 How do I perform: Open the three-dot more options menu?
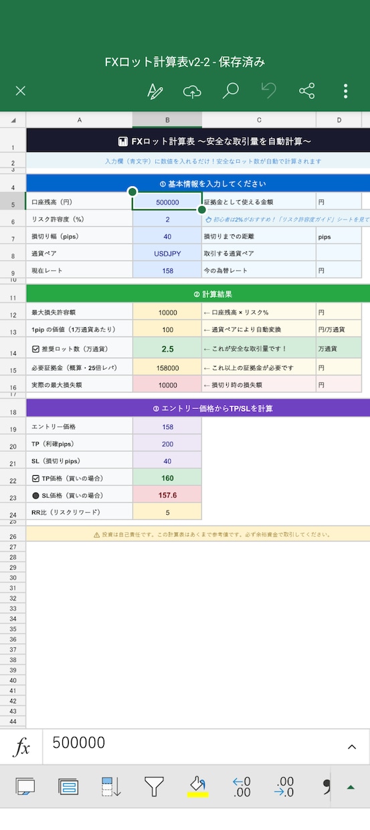pos(345,91)
